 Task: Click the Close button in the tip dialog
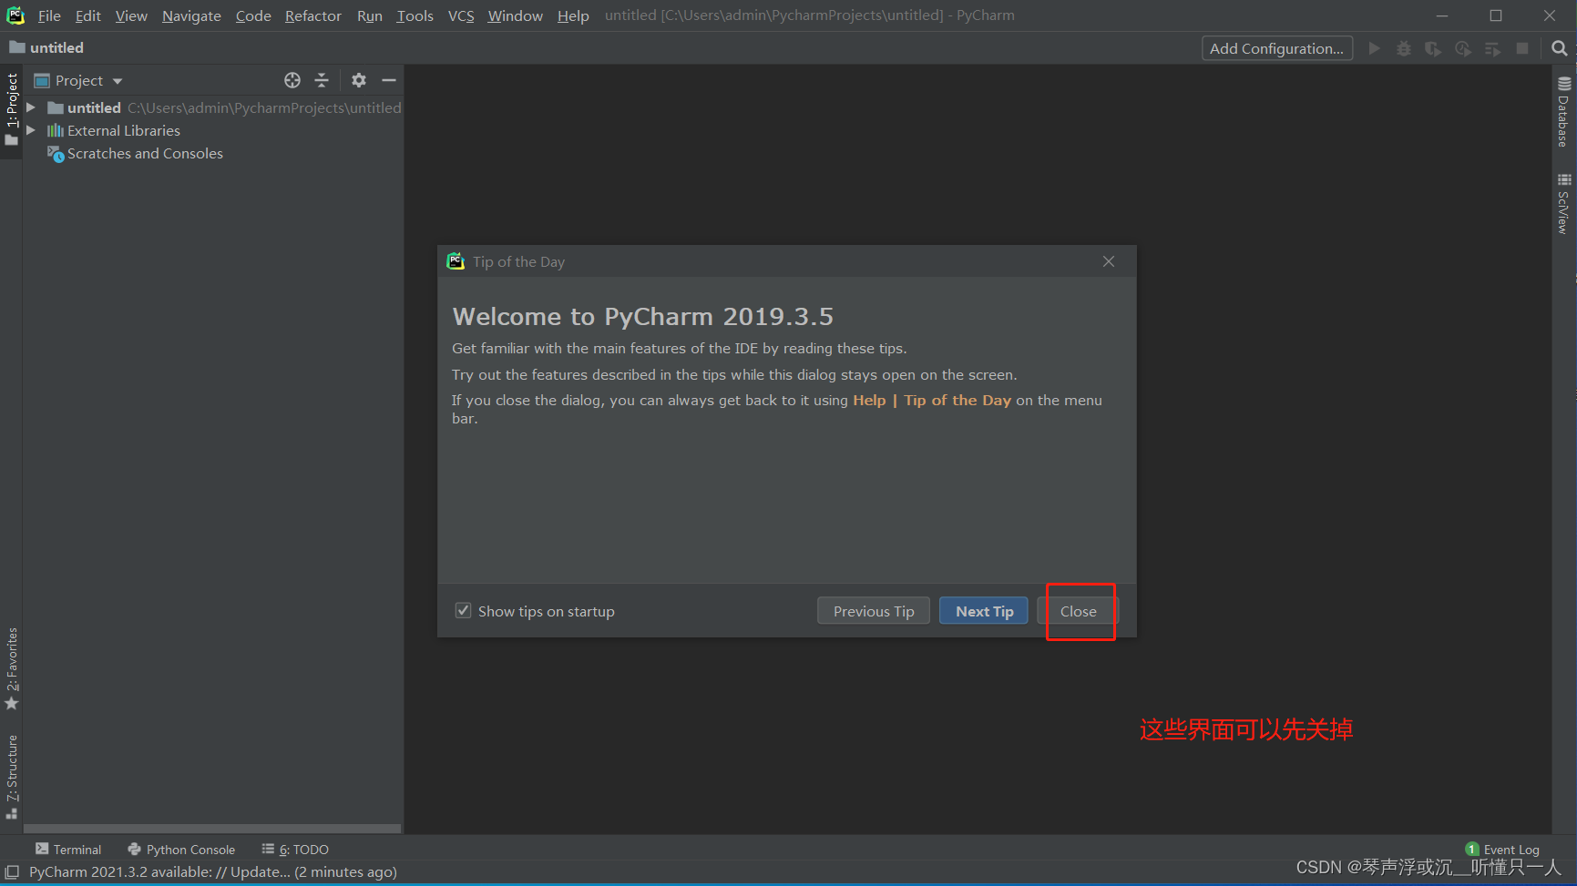[1078, 611]
